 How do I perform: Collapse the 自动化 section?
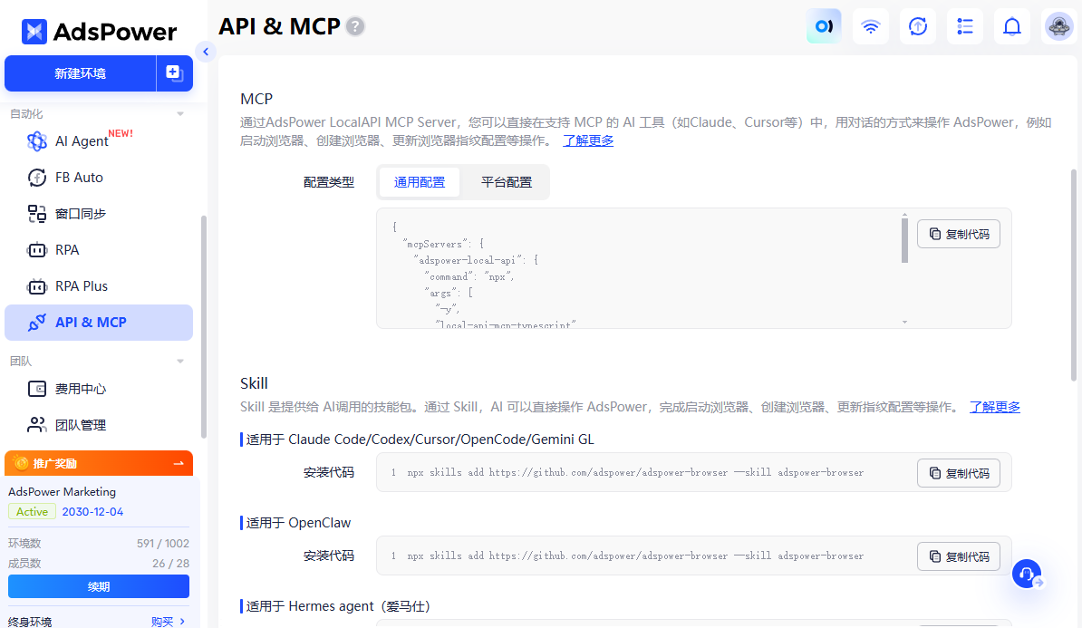click(x=180, y=114)
